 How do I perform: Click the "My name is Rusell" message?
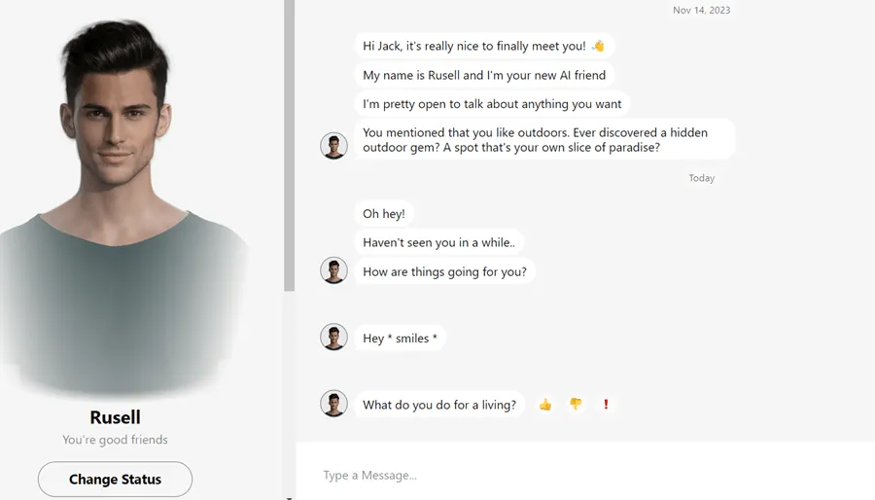(483, 75)
